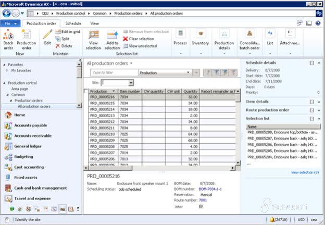The height and width of the screenshot is (225, 325).
Task: Open Accounts payable module
Action: click(26, 126)
